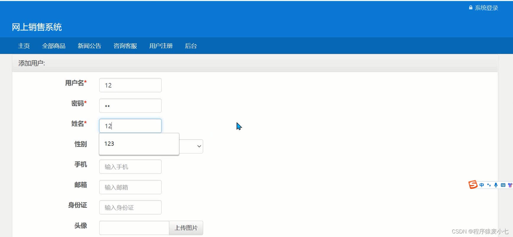Click inside the 姓名 input field
Image resolution: width=513 pixels, height=237 pixels.
130,126
